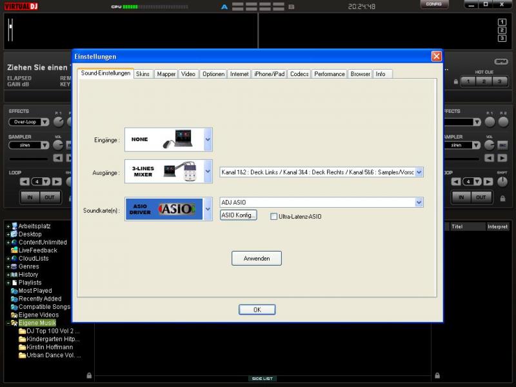Expand the CloudLists tree node
516x387 pixels.
(8, 259)
